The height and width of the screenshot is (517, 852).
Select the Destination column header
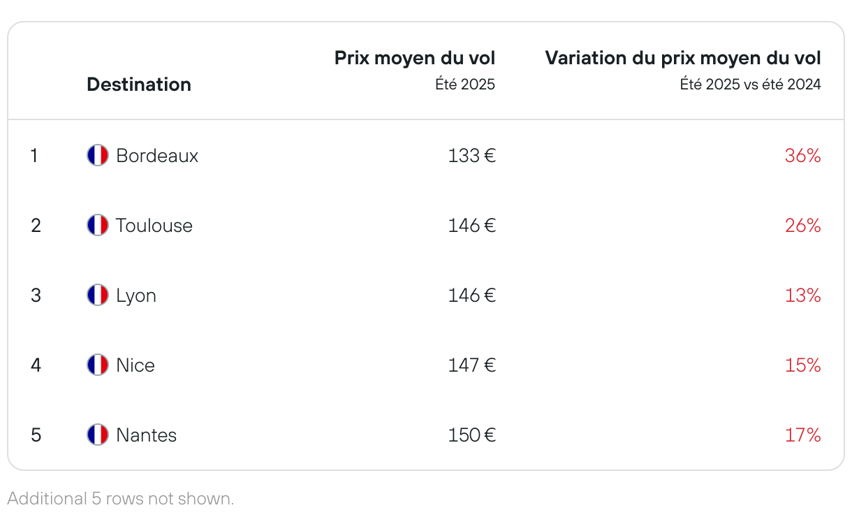pyautogui.click(x=139, y=85)
